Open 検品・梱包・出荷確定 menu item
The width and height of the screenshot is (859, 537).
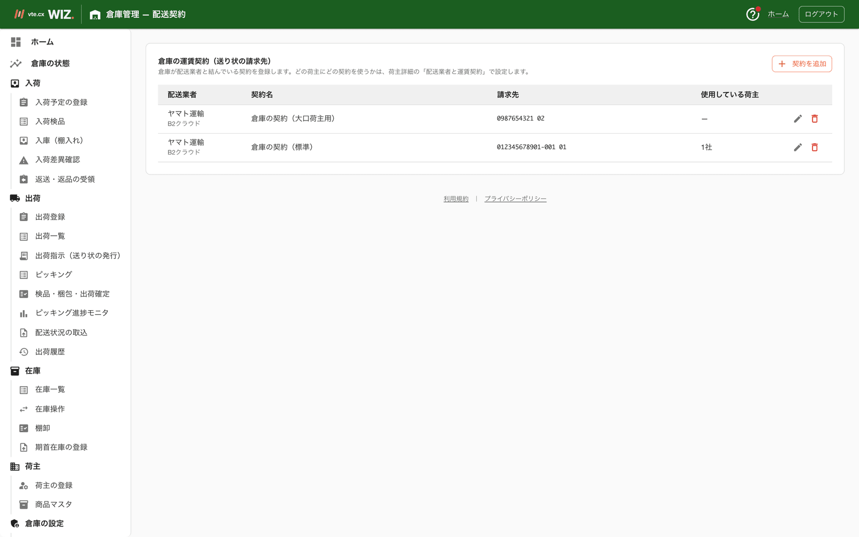click(72, 294)
